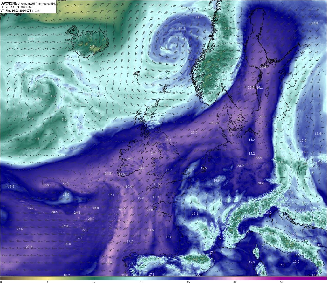Click the 17.5 value over the Netherlands
This screenshot has width=327, height=284.
[204, 168]
